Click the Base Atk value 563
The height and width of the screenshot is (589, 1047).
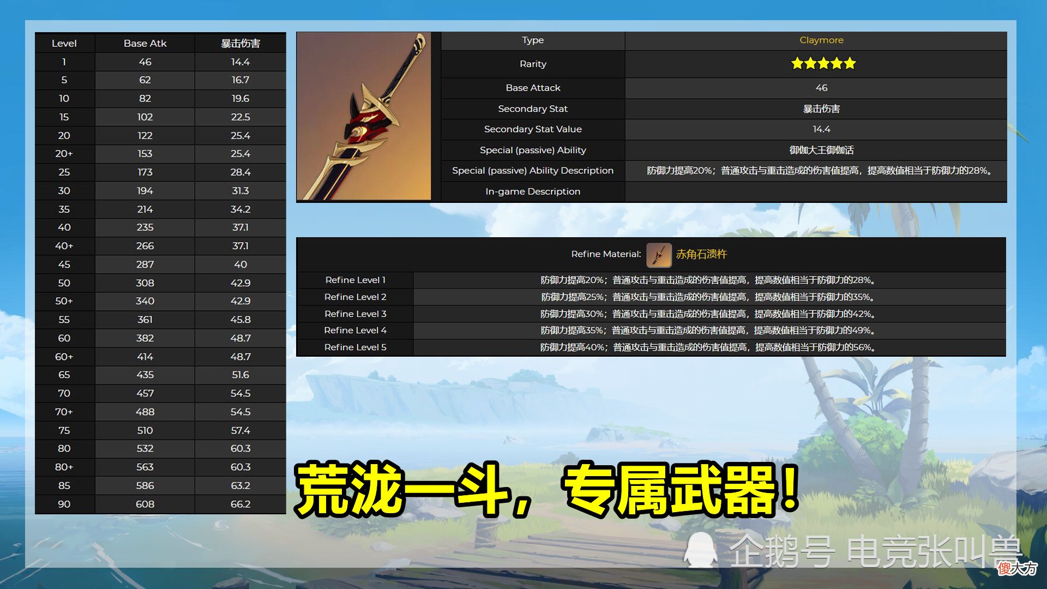(x=145, y=467)
